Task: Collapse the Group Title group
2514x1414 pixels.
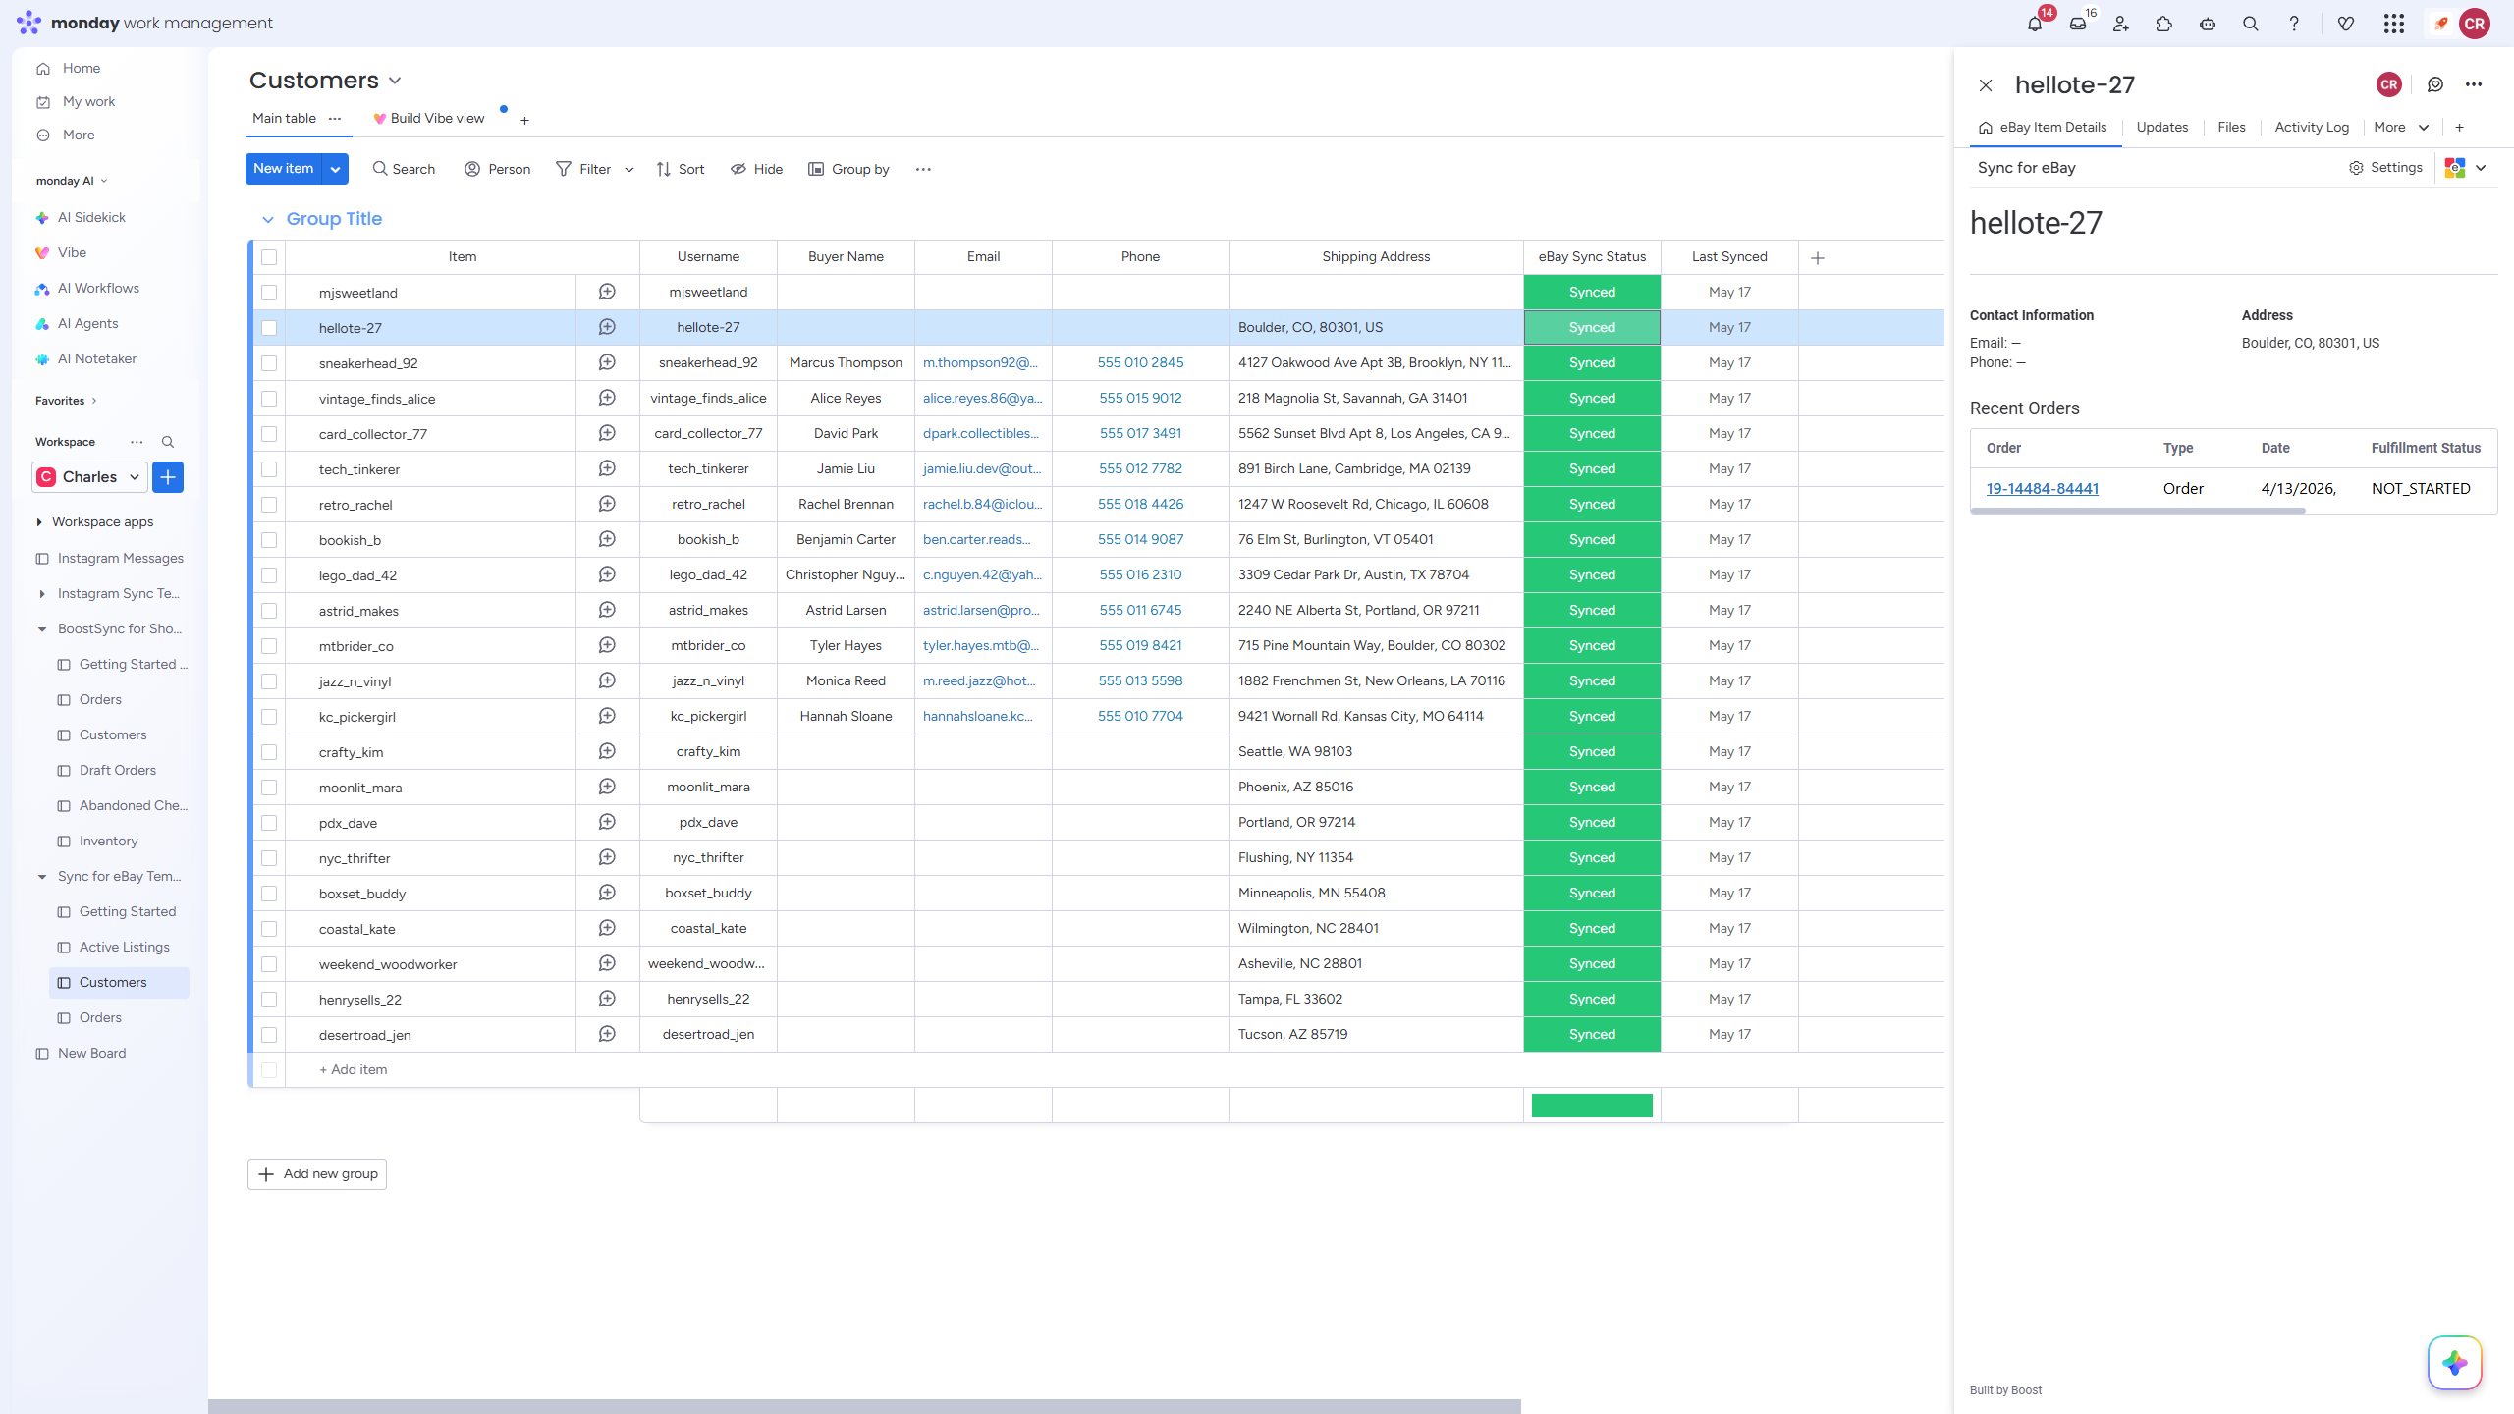Action: point(267,220)
